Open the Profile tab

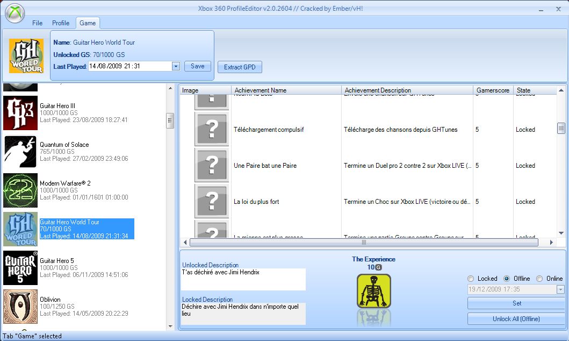click(x=61, y=23)
